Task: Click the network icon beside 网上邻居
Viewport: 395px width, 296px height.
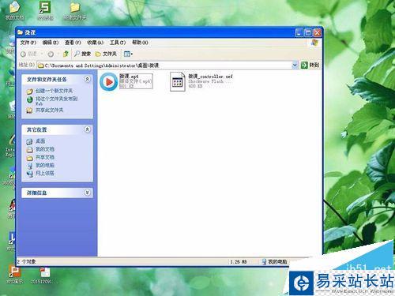Action: 30,174
